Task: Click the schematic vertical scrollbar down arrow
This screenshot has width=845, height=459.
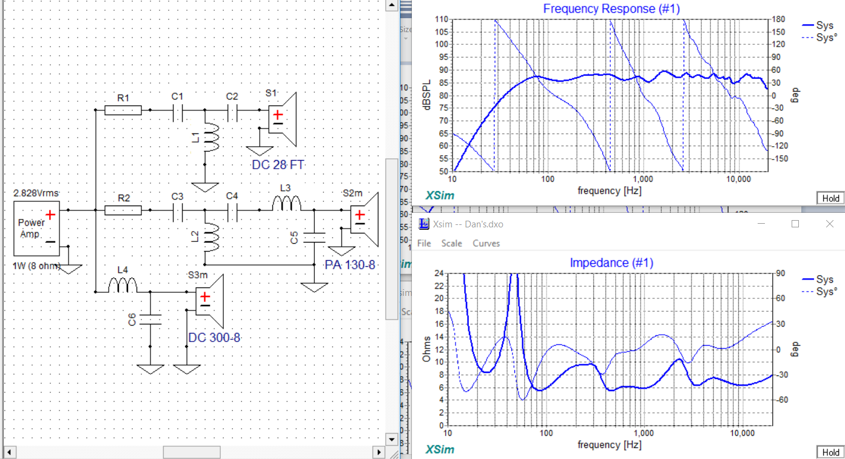Action: (x=392, y=440)
